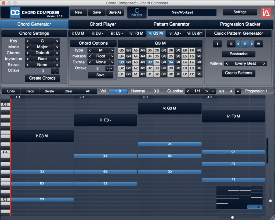Click the Clear button
Image resolution: width=275 pixels, height=220 pixels.
(68, 91)
